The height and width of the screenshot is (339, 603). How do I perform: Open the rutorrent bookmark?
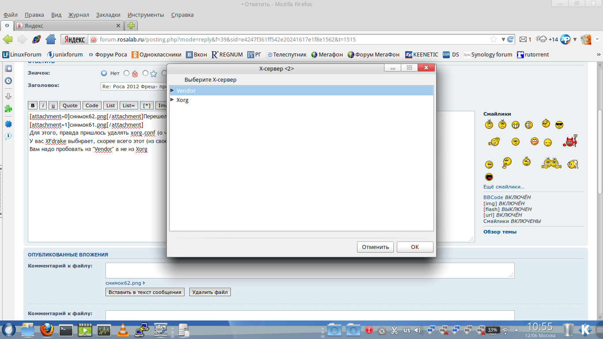click(x=533, y=55)
